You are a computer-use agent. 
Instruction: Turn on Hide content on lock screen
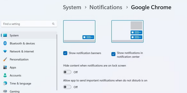[x=67, y=72]
